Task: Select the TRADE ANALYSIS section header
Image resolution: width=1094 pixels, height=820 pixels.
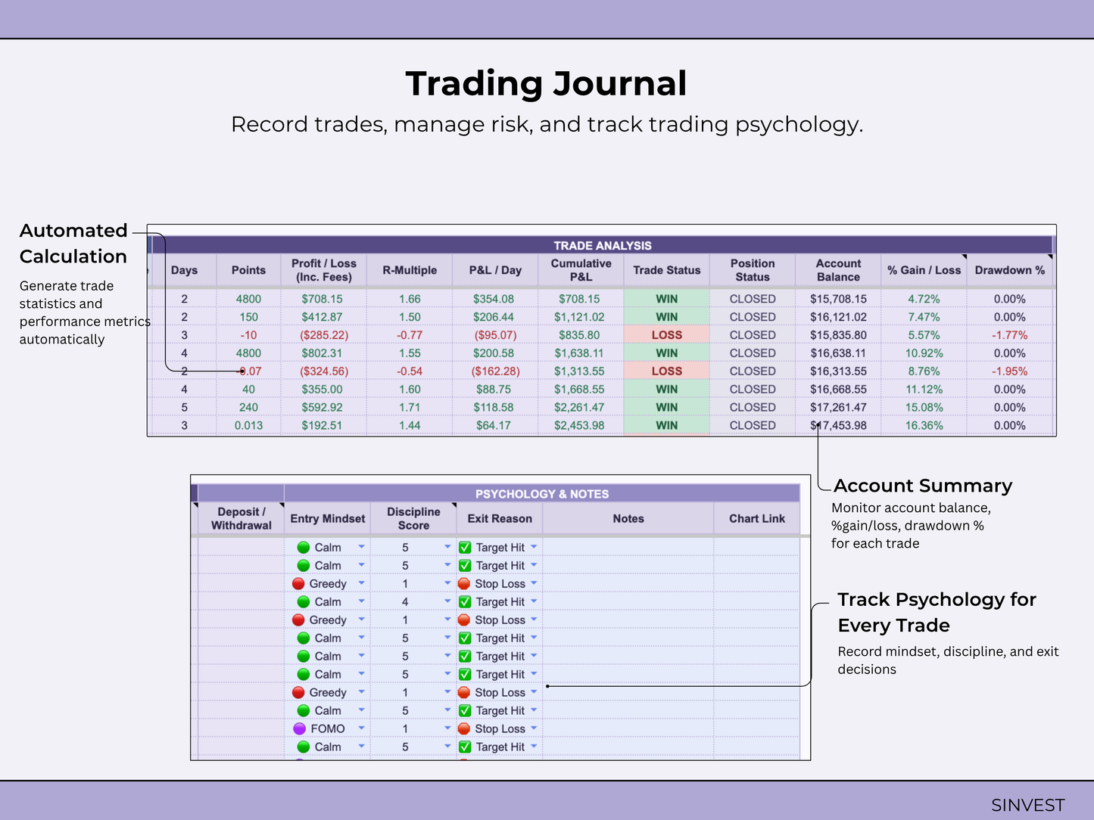Action: [602, 245]
